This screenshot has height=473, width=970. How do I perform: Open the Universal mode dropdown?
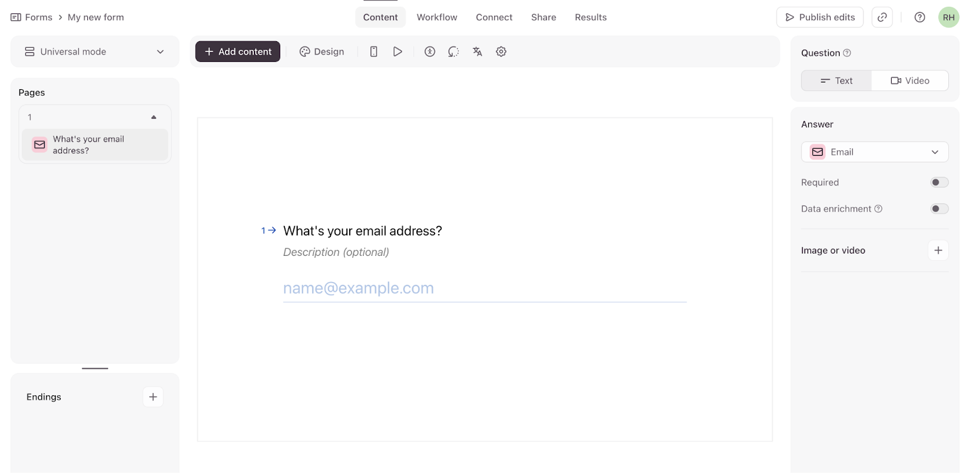coord(95,52)
